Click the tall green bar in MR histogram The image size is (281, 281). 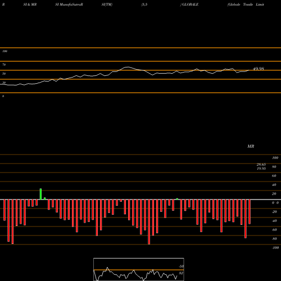coord(40,194)
